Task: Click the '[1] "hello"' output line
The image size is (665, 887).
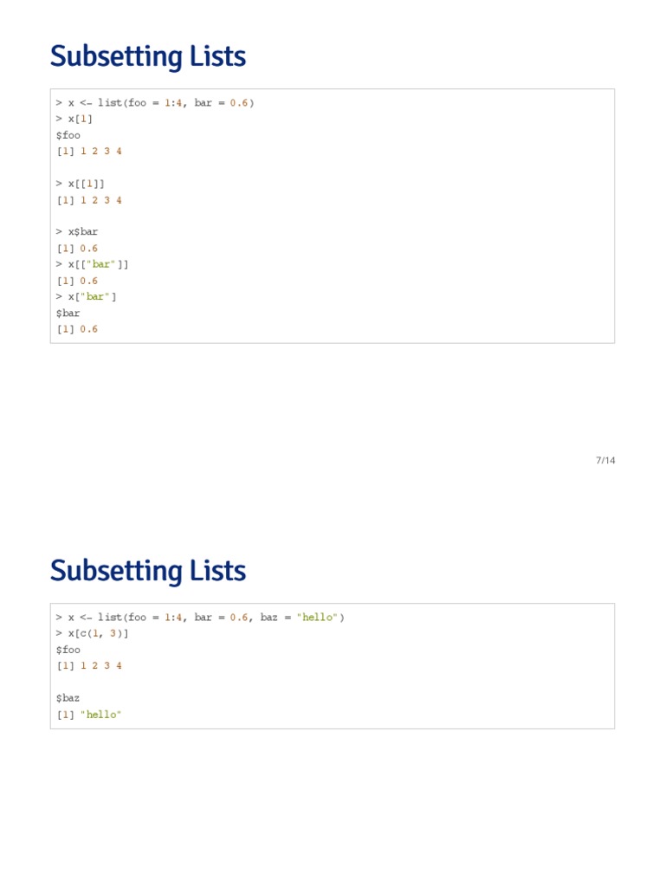Action: (89, 715)
